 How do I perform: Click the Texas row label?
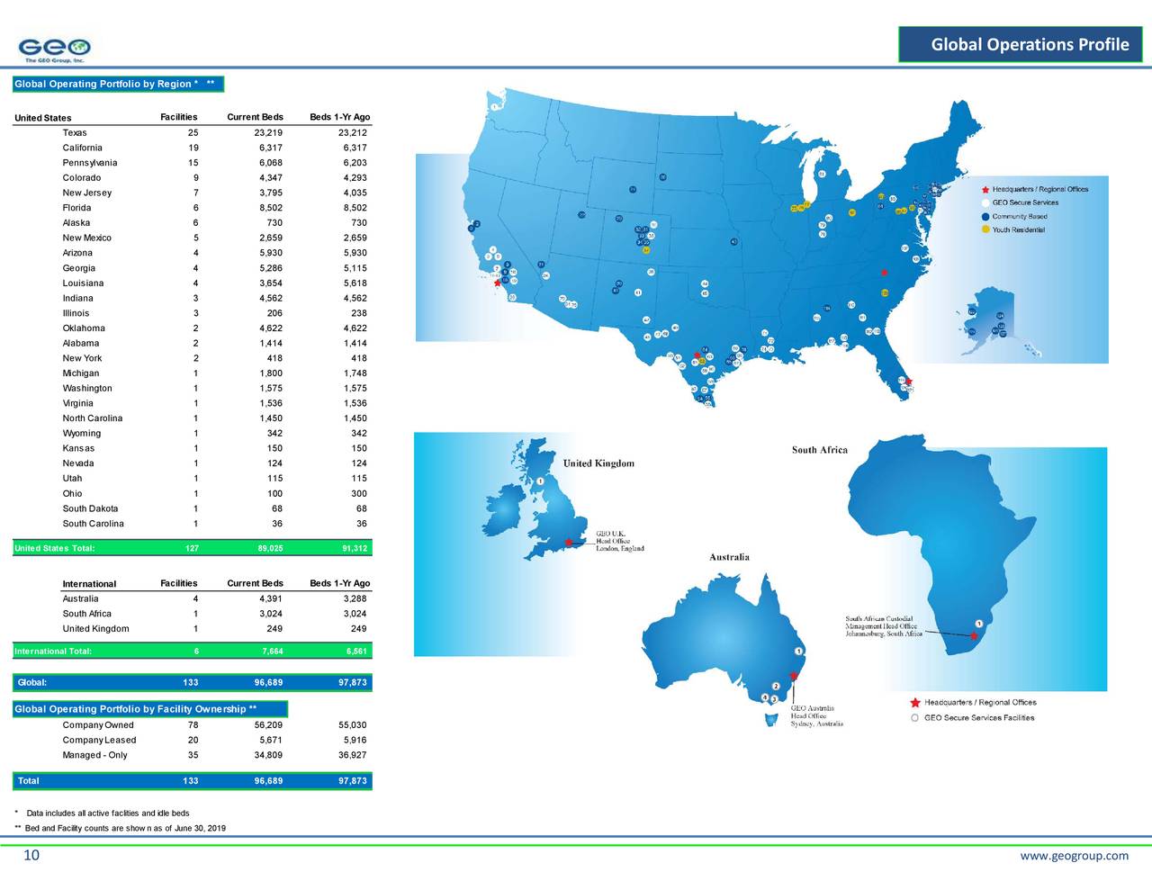[75, 133]
